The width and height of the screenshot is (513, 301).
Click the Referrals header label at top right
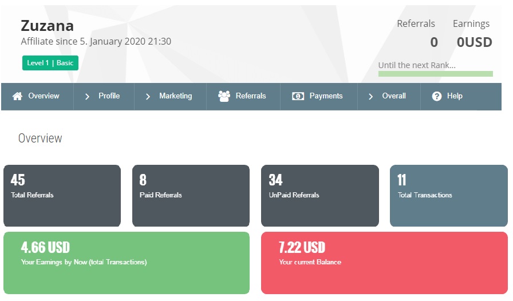416,23
